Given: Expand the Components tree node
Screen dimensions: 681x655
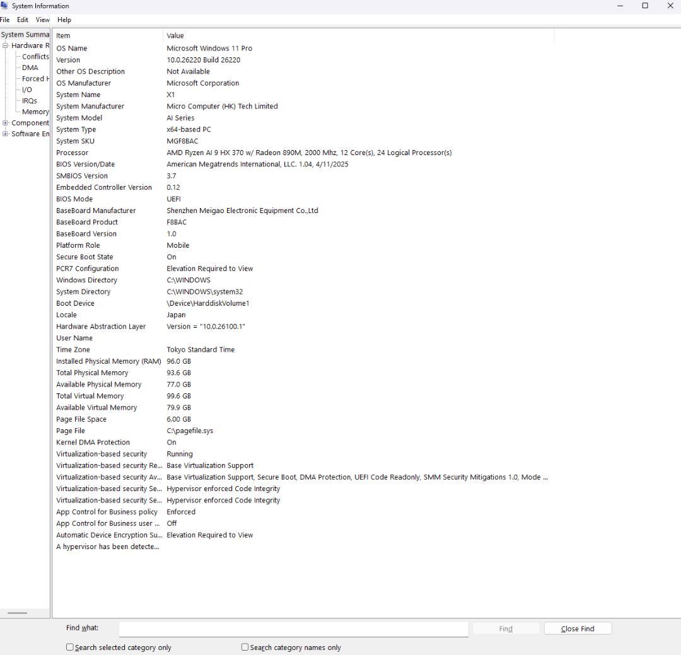Looking at the screenshot, I should click(x=6, y=123).
